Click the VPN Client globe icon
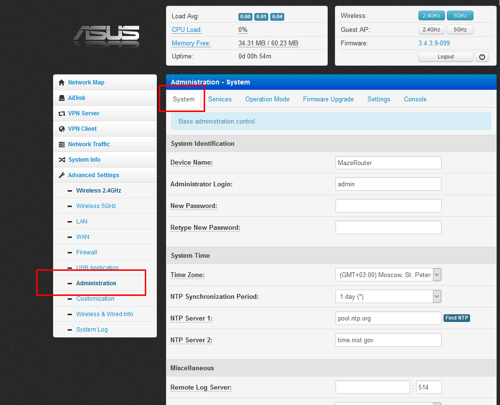Screen dimensions: 500x405 click(61, 129)
